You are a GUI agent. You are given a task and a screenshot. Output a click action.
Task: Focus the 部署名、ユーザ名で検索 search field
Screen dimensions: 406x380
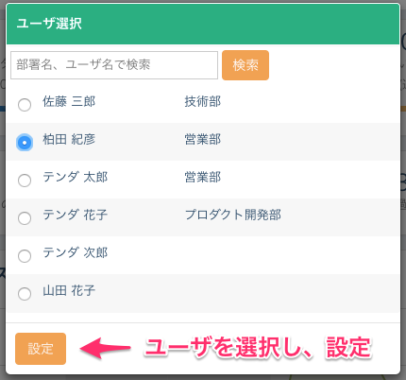point(114,65)
